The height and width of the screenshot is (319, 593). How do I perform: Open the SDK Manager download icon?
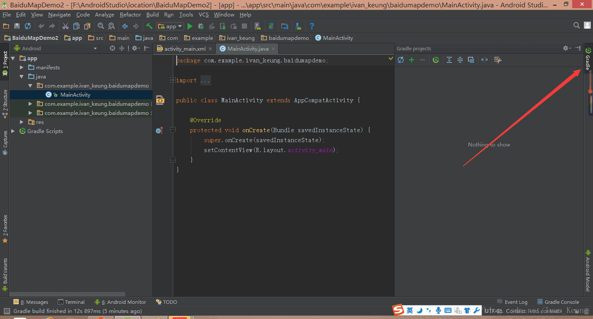point(298,26)
